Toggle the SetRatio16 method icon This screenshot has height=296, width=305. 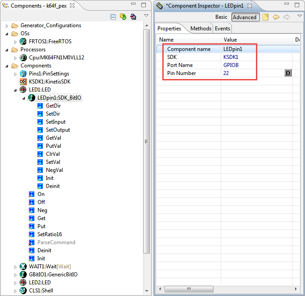32,234
